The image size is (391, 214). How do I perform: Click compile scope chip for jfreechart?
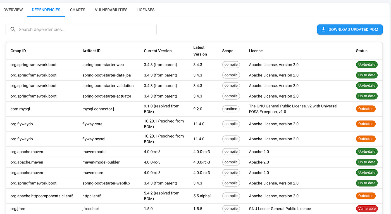pyautogui.click(x=231, y=209)
